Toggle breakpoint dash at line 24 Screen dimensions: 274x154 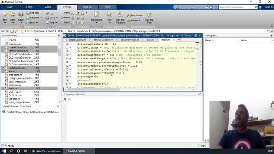(x=71, y=73)
